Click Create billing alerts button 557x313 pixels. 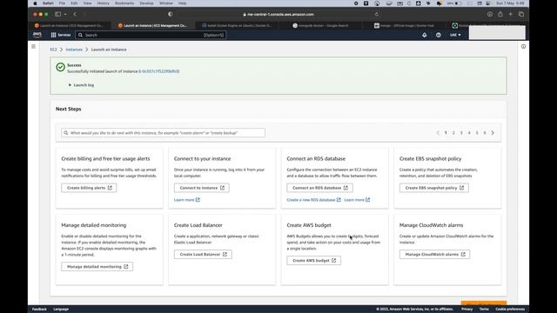click(89, 188)
